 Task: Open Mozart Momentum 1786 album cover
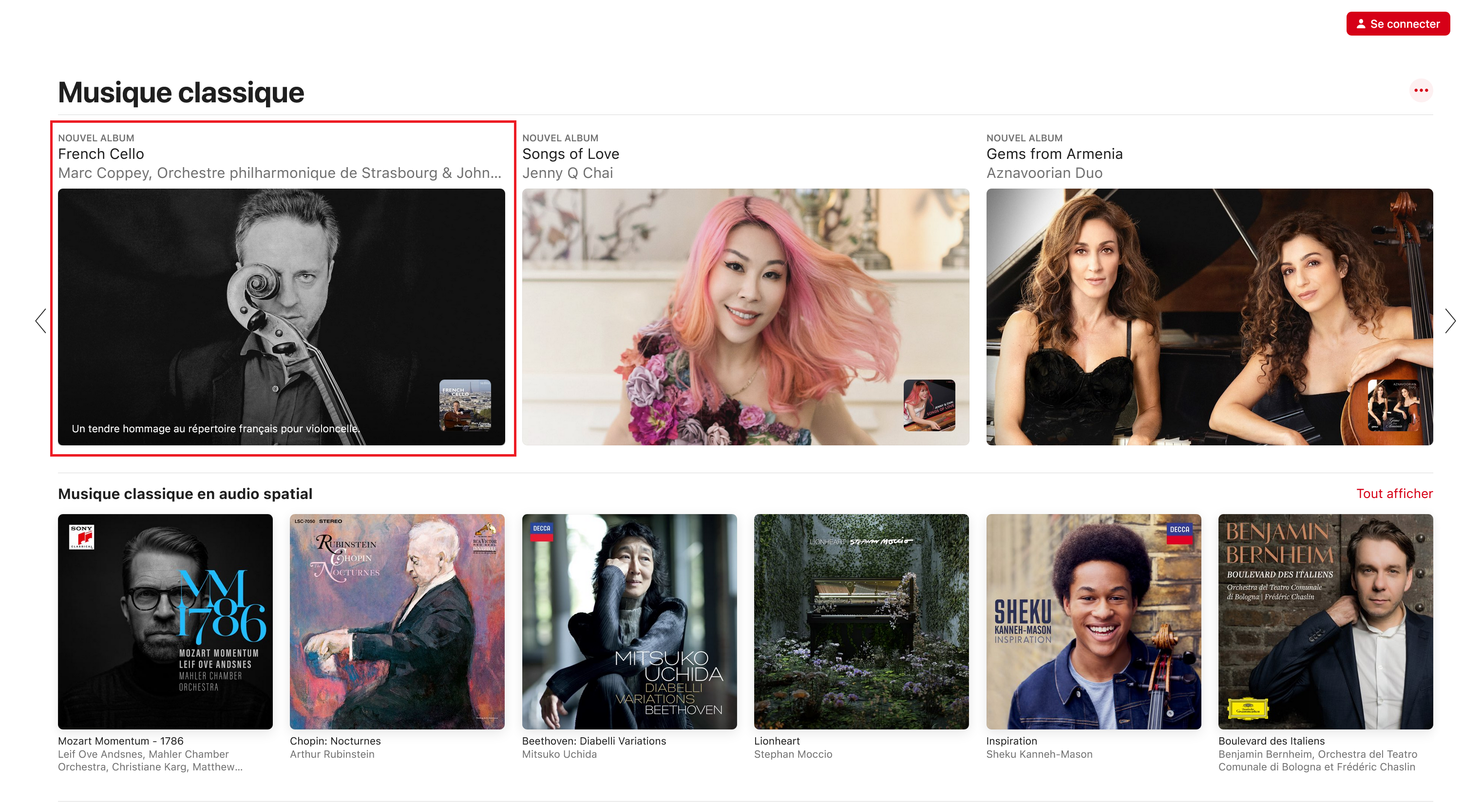pyautogui.click(x=165, y=621)
